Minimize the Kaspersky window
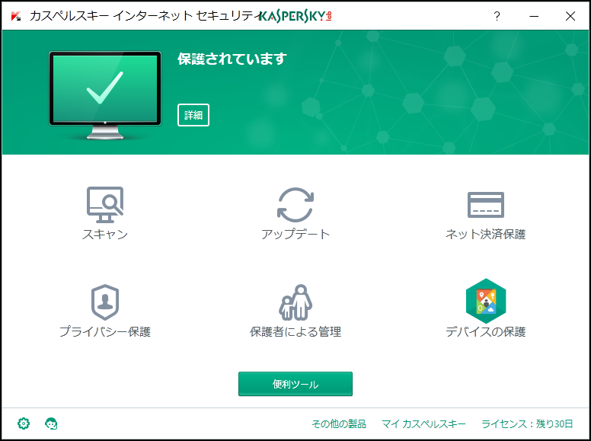This screenshot has height=441, width=591. (x=534, y=16)
